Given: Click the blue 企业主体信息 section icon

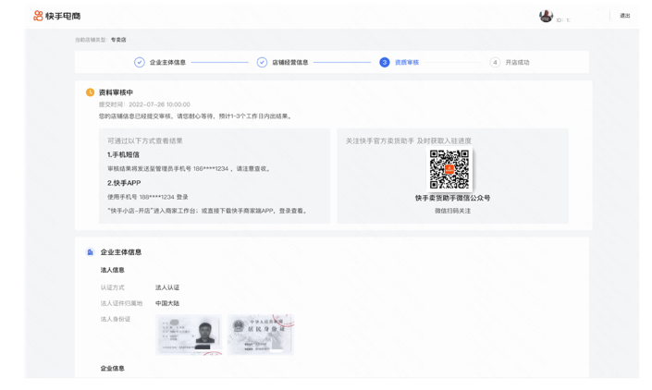Looking at the screenshot, I should [x=91, y=252].
